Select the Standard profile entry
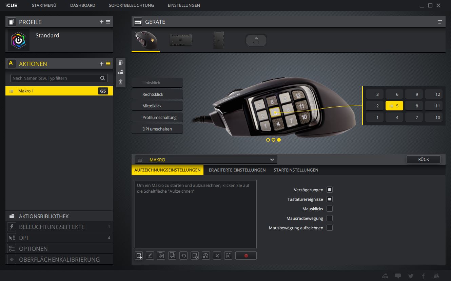Screen dimensions: 451x281 pyautogui.click(x=59, y=40)
